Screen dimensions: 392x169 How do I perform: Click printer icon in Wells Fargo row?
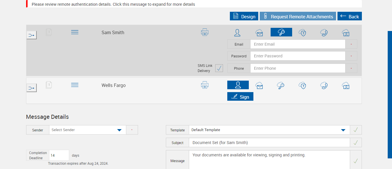click(205, 85)
